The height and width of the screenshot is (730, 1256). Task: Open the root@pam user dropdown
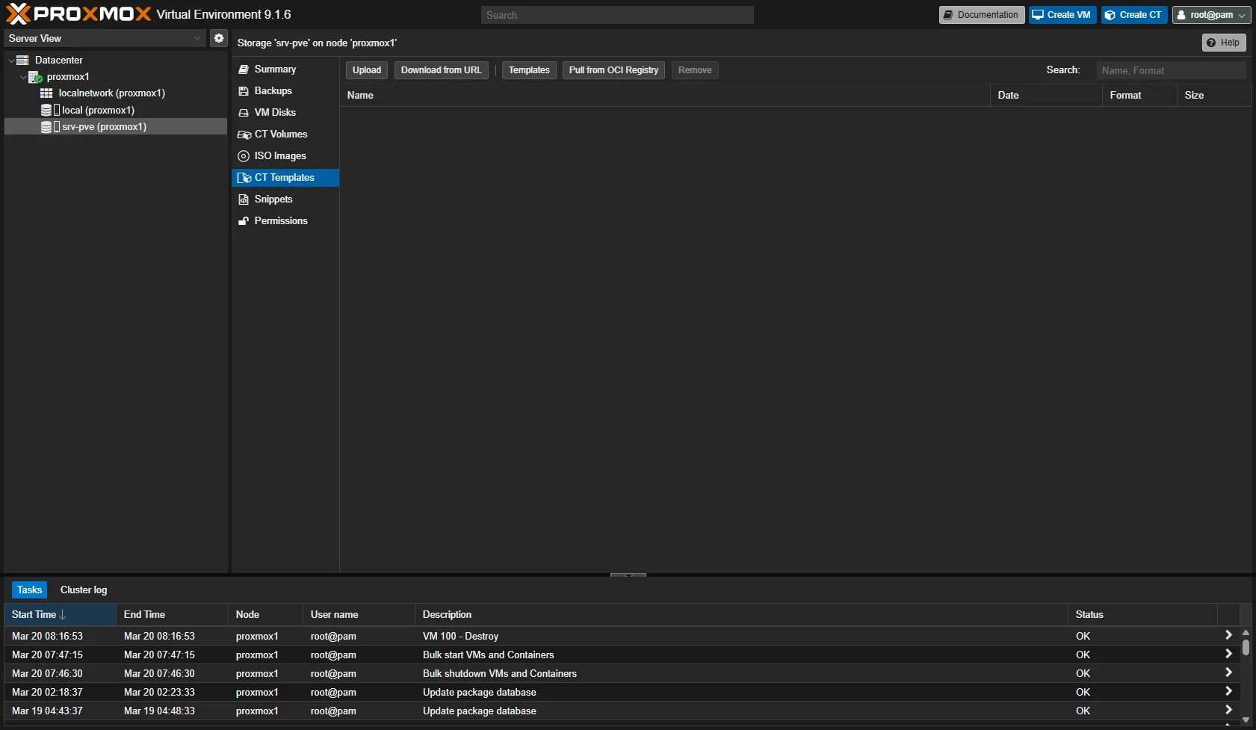[1210, 14]
